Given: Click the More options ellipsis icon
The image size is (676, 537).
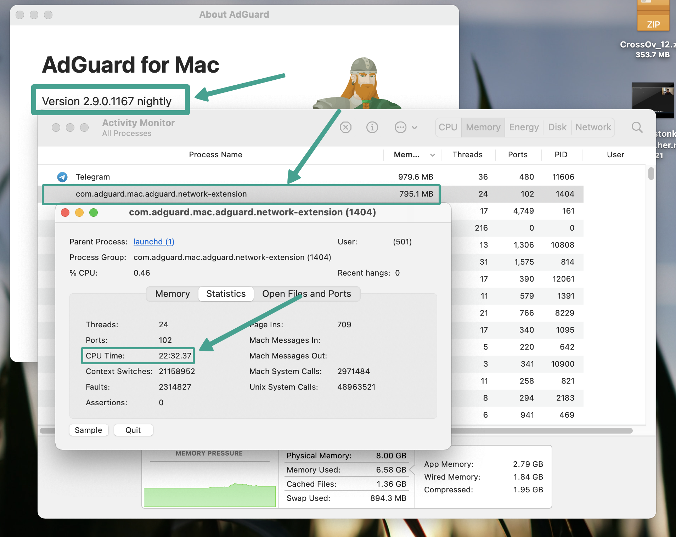Looking at the screenshot, I should (x=400, y=127).
